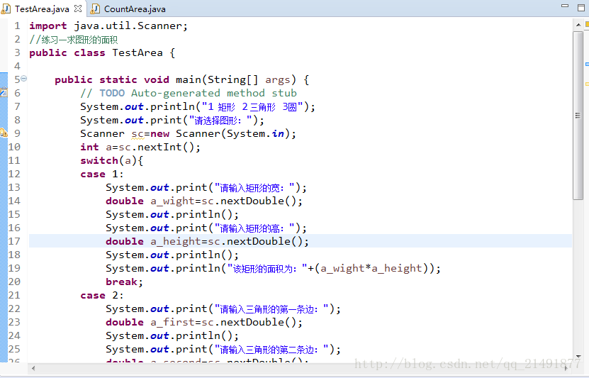Click the warning marker icon on line 9

[x=4, y=133]
